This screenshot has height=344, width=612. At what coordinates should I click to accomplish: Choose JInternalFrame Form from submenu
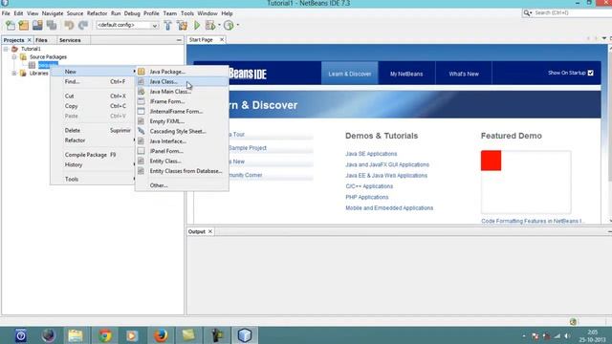[182, 112]
